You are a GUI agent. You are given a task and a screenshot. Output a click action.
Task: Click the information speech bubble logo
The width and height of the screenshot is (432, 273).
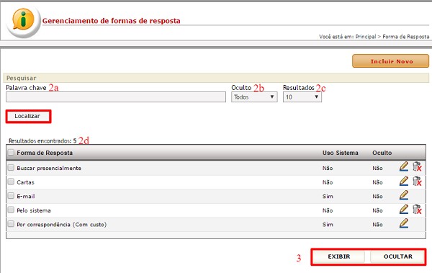point(23,20)
